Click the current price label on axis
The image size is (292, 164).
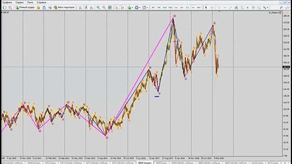coord(286,67)
